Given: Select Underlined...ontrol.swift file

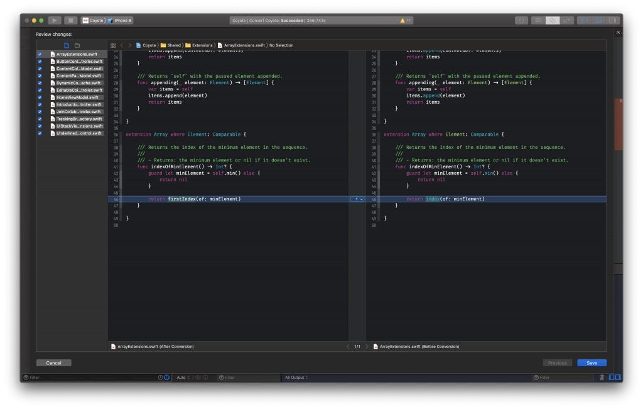Looking at the screenshot, I should [76, 133].
